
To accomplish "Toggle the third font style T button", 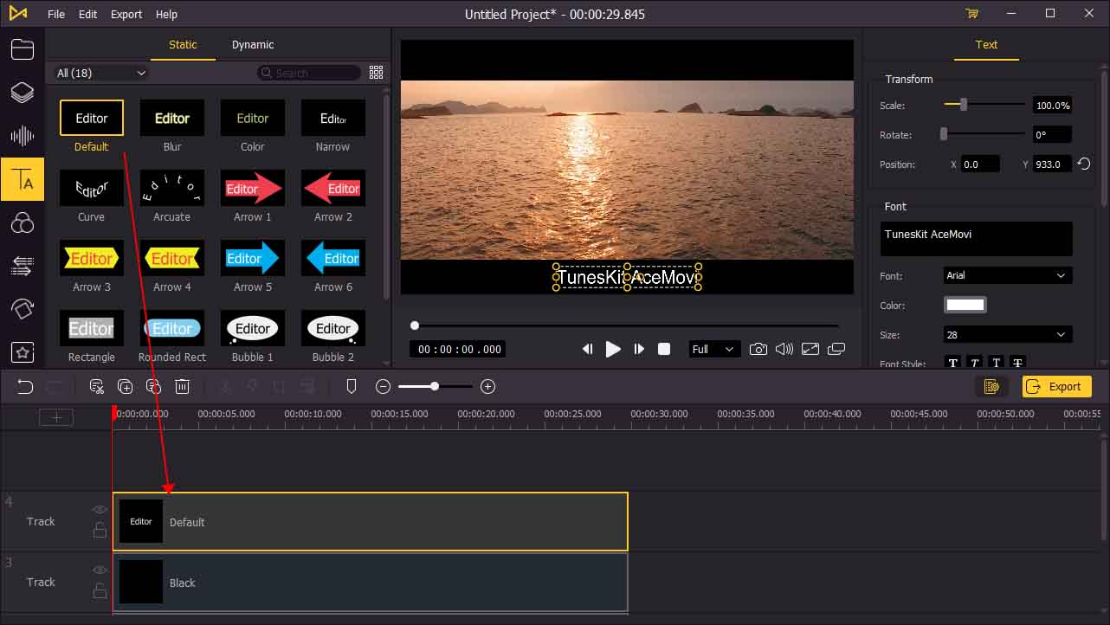I will pyautogui.click(x=997, y=364).
